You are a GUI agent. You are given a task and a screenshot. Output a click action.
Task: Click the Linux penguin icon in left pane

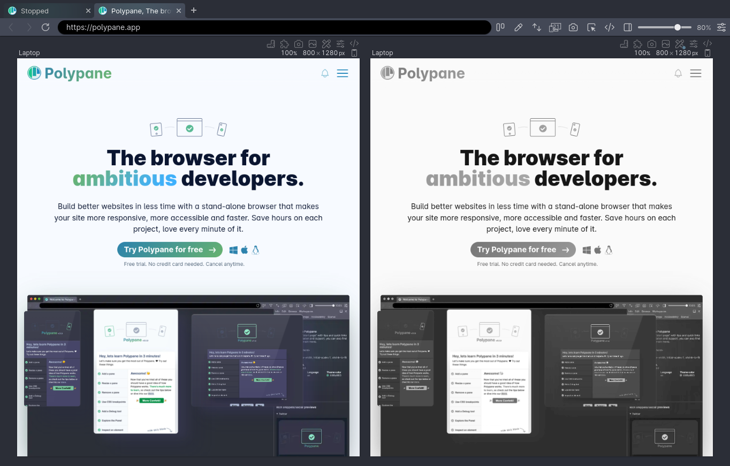pyautogui.click(x=256, y=250)
